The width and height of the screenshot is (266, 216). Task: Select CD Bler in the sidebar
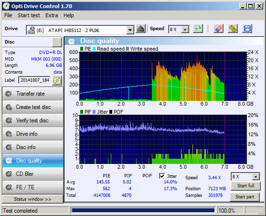pos(33,174)
